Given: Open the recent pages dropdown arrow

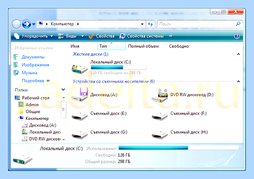Looking at the screenshot, I should (34, 24).
